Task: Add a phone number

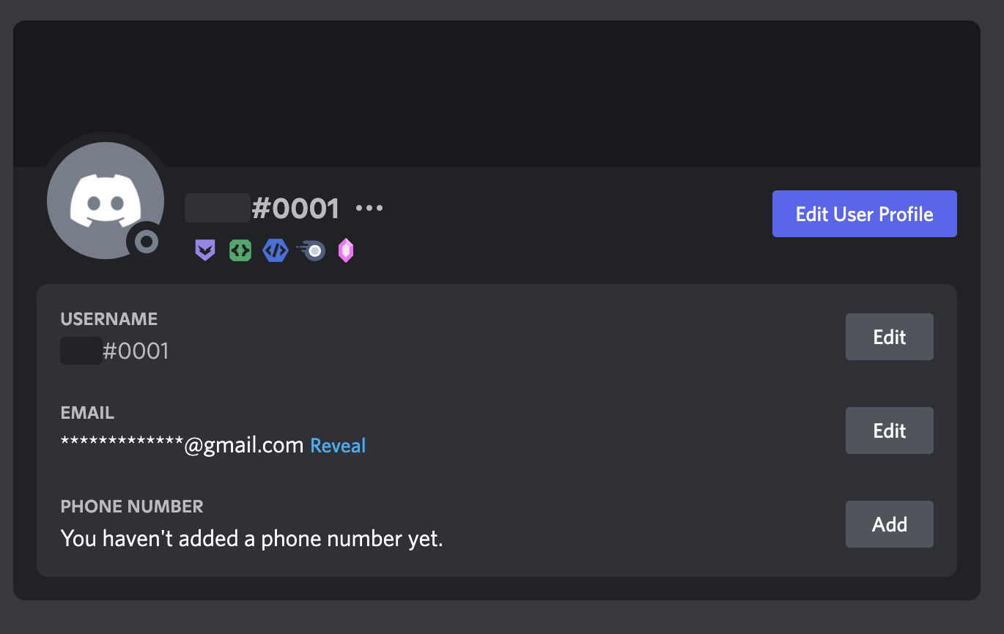Action: pos(889,524)
